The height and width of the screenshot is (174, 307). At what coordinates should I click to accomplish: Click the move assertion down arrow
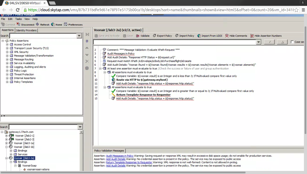87,55
